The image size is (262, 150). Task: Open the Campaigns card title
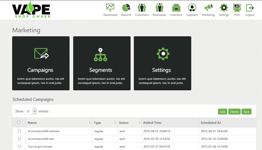pyautogui.click(x=40, y=70)
